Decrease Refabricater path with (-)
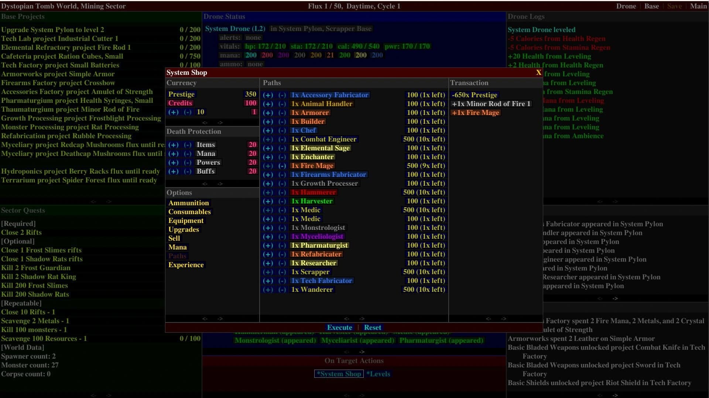Image resolution: width=709 pixels, height=398 pixels. pos(282,254)
